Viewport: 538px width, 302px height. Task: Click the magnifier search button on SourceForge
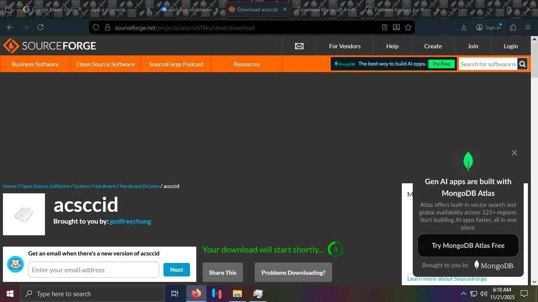(522, 64)
